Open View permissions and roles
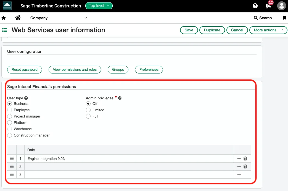This screenshot has width=288, height=191. (x=75, y=70)
